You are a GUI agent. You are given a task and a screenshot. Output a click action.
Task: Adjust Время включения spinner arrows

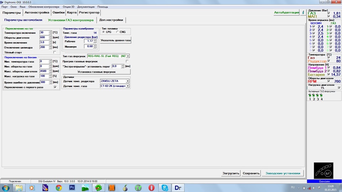50,42
